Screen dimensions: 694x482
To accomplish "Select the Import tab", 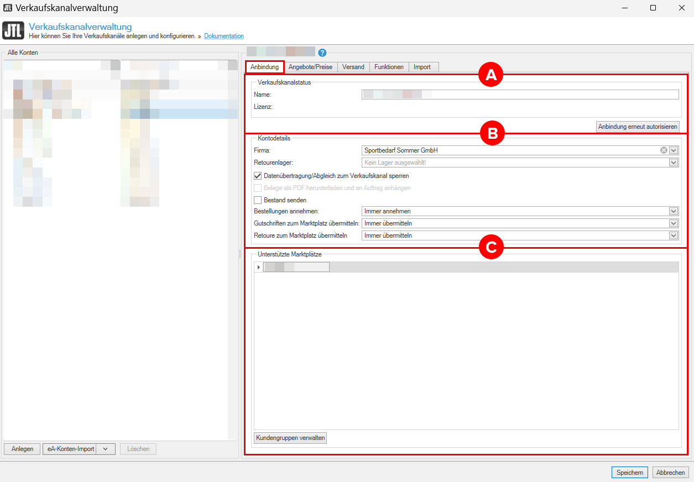I will pos(422,67).
